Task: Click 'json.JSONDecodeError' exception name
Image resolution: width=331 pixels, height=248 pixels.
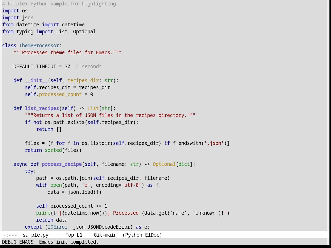Action: [102, 227]
